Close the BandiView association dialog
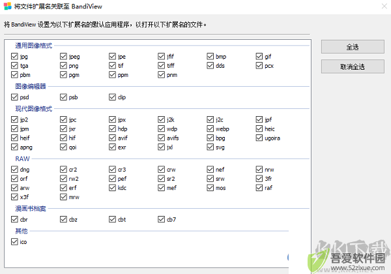 point(384,6)
